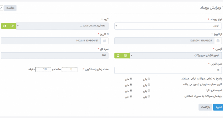Click the refresh icon beside the گروه dropdown

pyautogui.click(x=5, y=26)
